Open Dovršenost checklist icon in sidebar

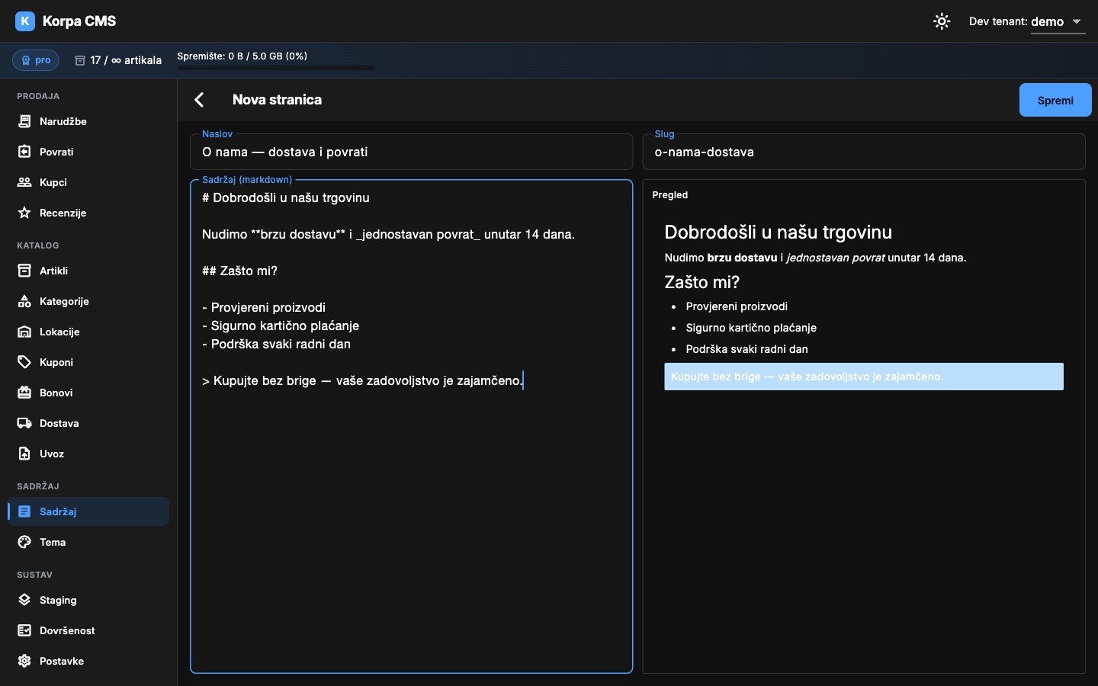point(24,630)
